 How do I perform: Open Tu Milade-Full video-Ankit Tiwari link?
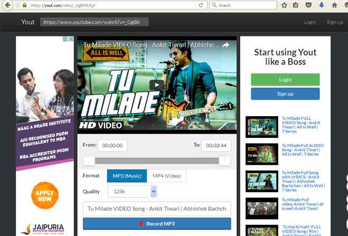303,204
